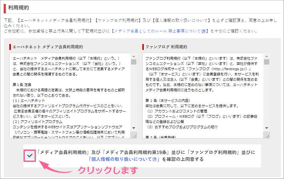Viewport: 284px width, 179px height.
Task: Click resize grip of メディア会員利用規約 textarea
Action: [x=135, y=136]
